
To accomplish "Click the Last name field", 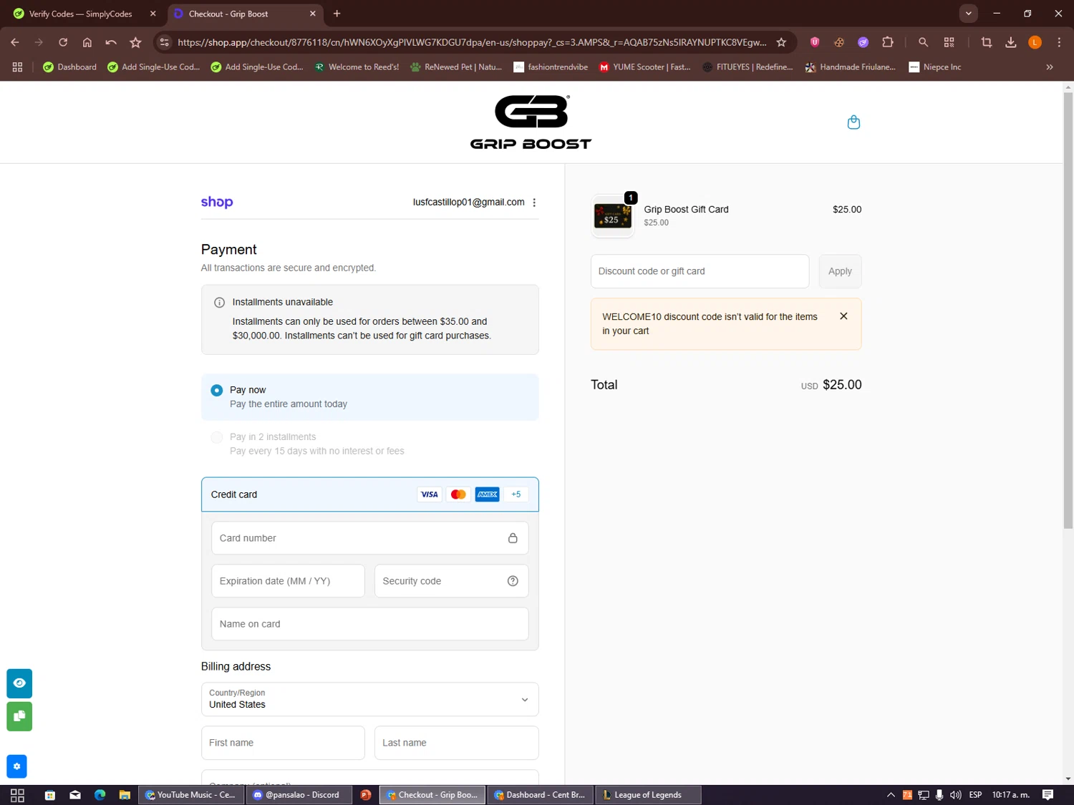I will [456, 743].
